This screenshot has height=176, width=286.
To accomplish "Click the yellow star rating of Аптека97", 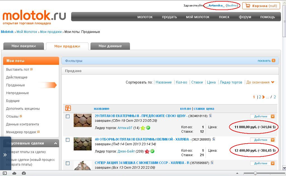I will pyautogui.click(x=143, y=128).
